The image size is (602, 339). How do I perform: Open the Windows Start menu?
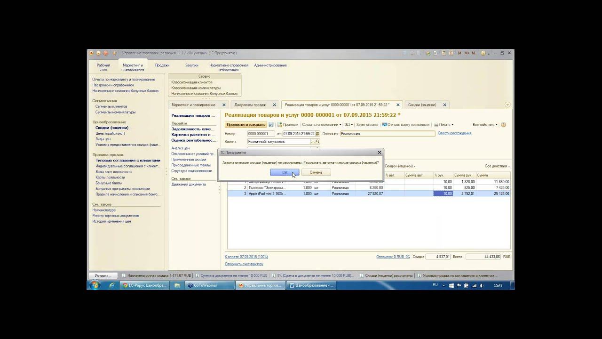click(95, 285)
